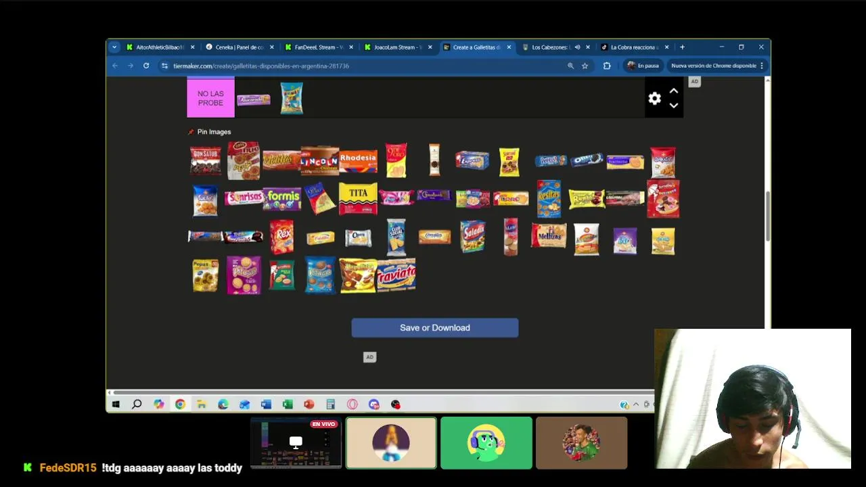Go back to the previous page in Chrome
This screenshot has height=487, width=866.
coord(115,66)
